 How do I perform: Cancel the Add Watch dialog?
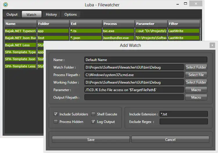pyautogui.click(x=170, y=139)
